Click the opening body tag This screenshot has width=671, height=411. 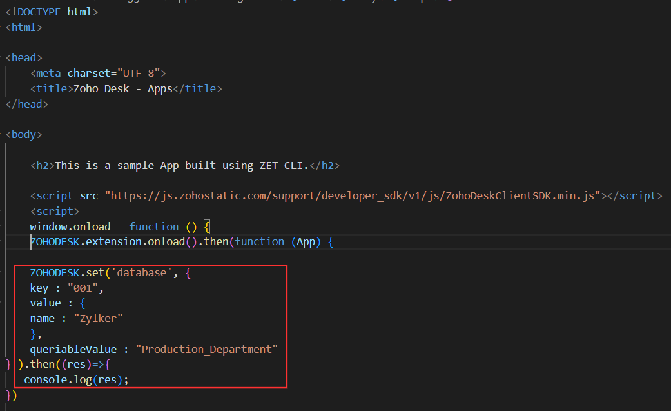[x=24, y=135]
